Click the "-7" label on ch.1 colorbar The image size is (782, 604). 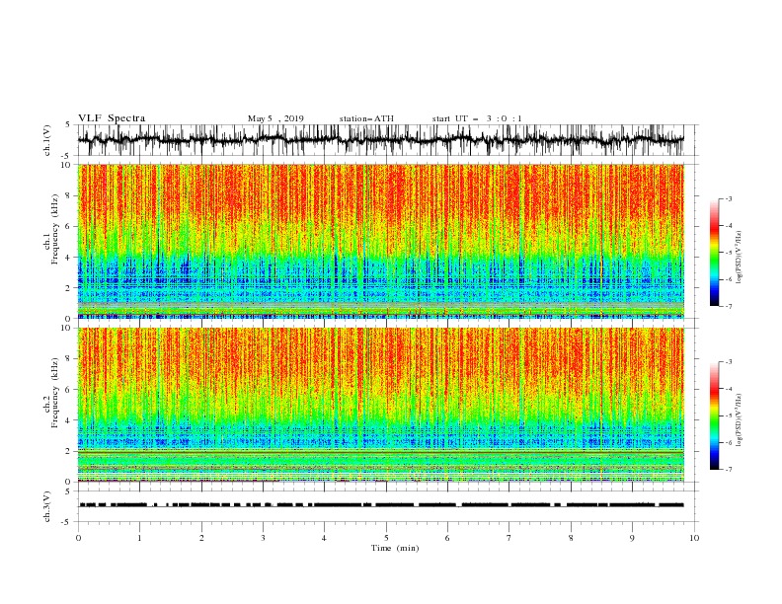click(729, 306)
